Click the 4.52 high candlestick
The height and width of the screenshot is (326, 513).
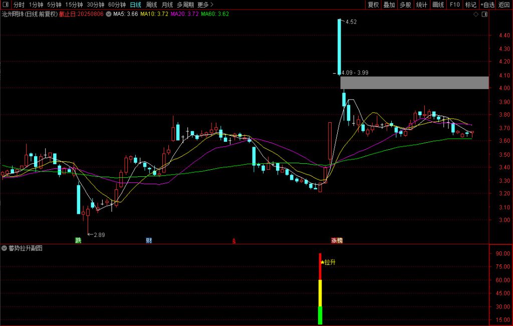click(339, 45)
